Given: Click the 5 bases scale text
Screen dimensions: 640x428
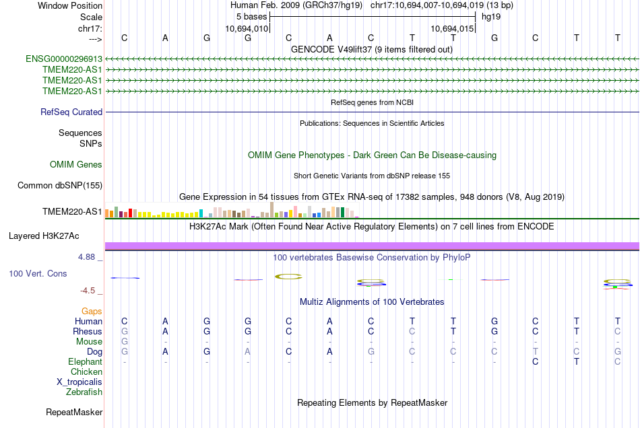Looking at the screenshot, I should pyautogui.click(x=251, y=17).
